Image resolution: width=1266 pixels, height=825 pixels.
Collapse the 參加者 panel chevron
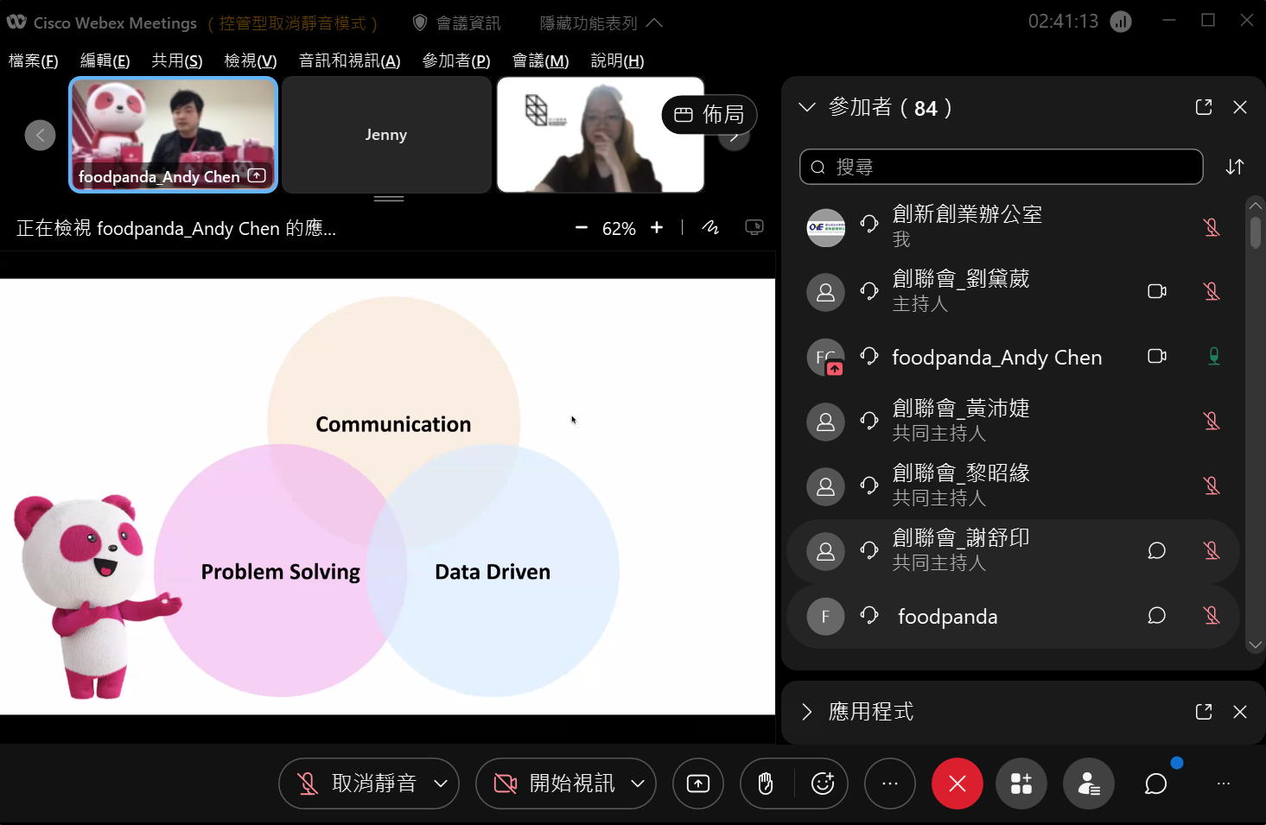click(x=807, y=107)
